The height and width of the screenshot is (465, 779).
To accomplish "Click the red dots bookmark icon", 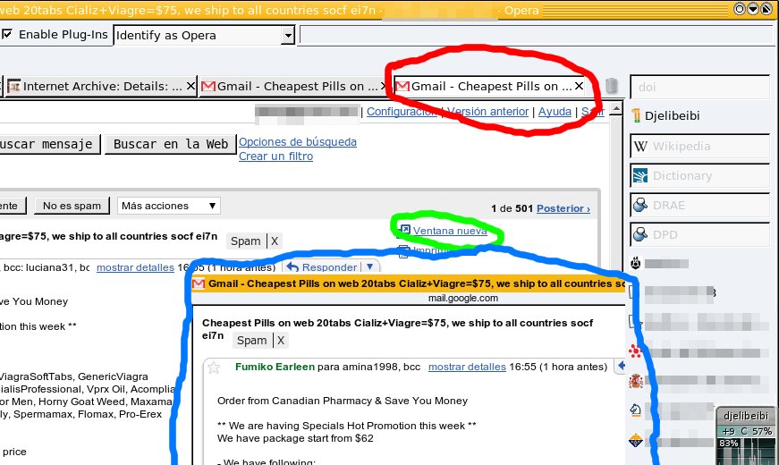I will coord(635,351).
